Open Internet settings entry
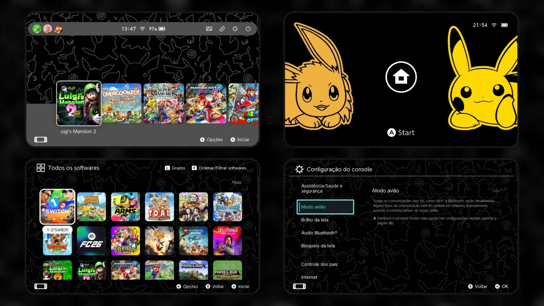544x306 pixels. coord(309,277)
